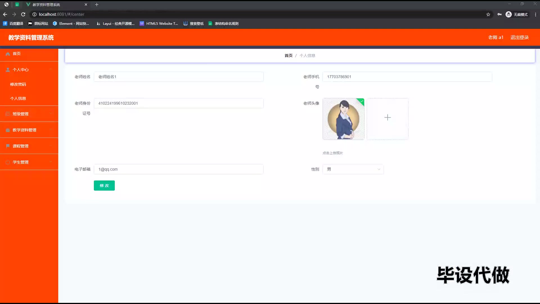The width and height of the screenshot is (540, 304).
Task: Open 表结构命名规则 bookmark
Action: coord(224,24)
